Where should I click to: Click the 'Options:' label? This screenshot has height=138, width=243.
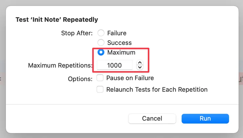[x=80, y=79]
